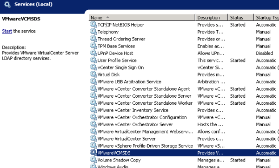This screenshot has width=279, height=168.
Task: Click TPM Base Services gear icon
Action: click(93, 46)
